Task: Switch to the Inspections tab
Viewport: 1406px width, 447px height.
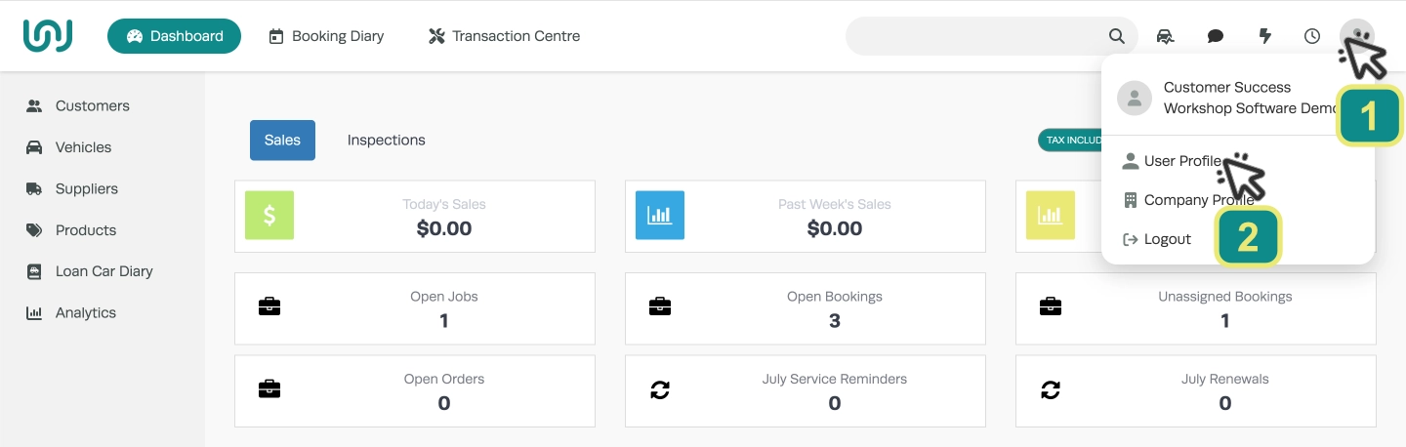Action: coord(387,140)
